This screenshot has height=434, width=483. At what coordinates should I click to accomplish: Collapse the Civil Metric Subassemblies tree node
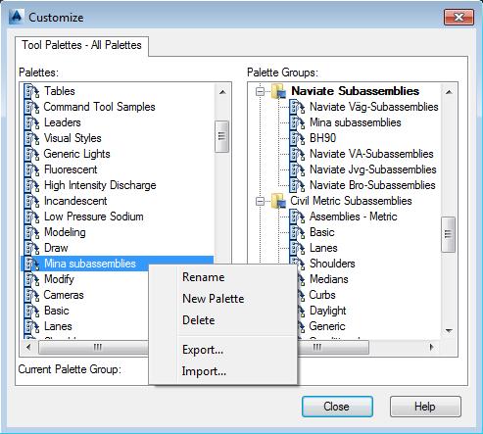tap(260, 201)
